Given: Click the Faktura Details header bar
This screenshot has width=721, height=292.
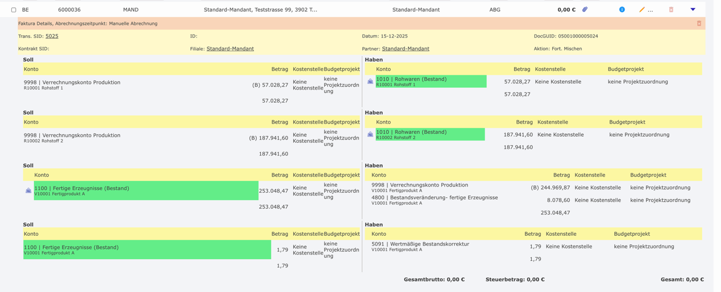Looking at the screenshot, I should click(x=341, y=24).
